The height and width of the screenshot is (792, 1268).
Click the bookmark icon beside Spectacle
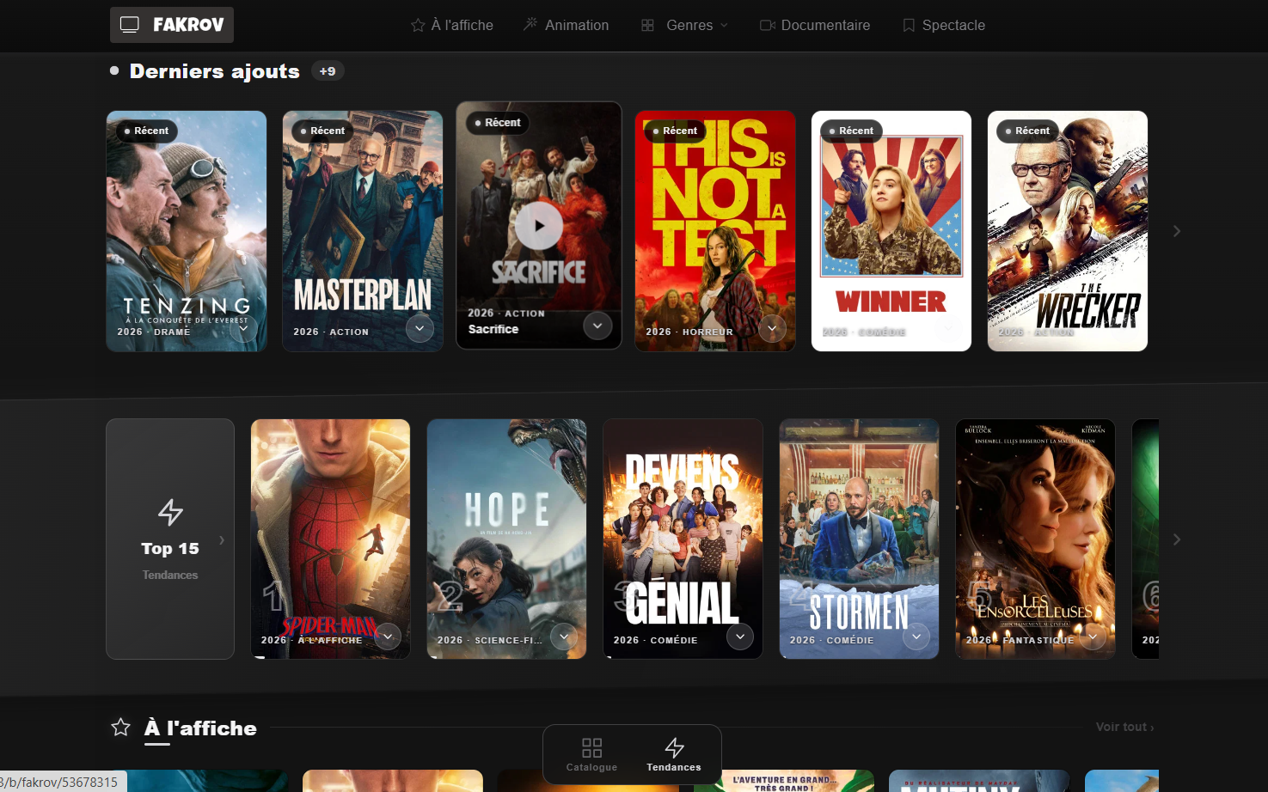909,26
